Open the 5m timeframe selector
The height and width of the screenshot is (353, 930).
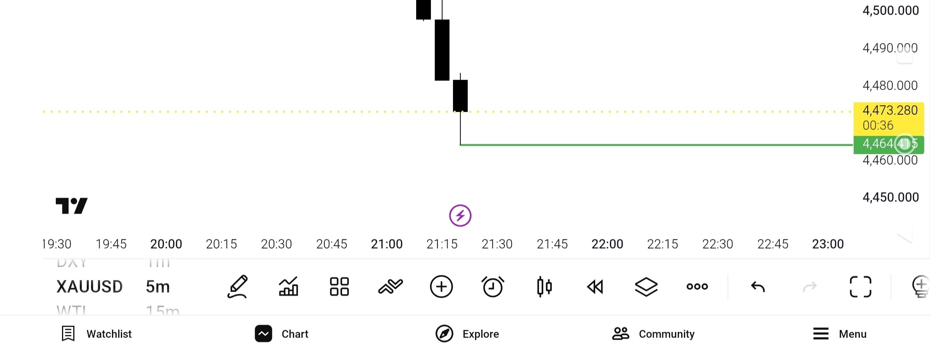[158, 286]
